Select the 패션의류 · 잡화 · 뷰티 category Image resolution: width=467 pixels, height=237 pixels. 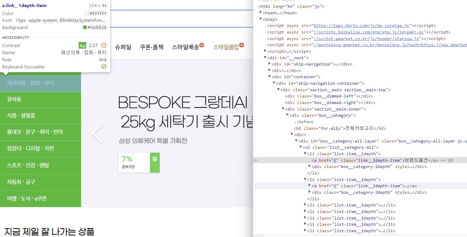pyautogui.click(x=40, y=83)
